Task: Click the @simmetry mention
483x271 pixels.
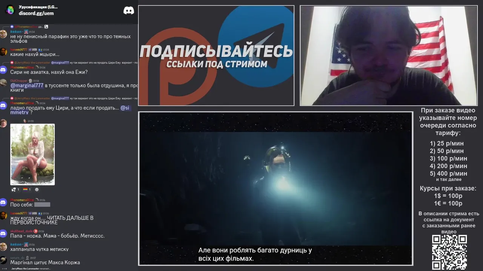Action: click(x=70, y=110)
